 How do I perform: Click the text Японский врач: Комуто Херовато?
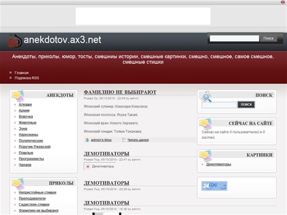(x=111, y=123)
